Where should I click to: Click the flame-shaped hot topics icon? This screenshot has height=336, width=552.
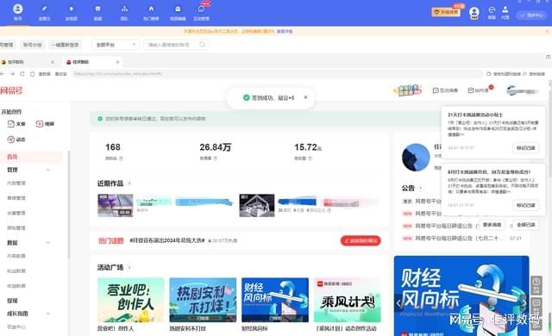point(151,9)
